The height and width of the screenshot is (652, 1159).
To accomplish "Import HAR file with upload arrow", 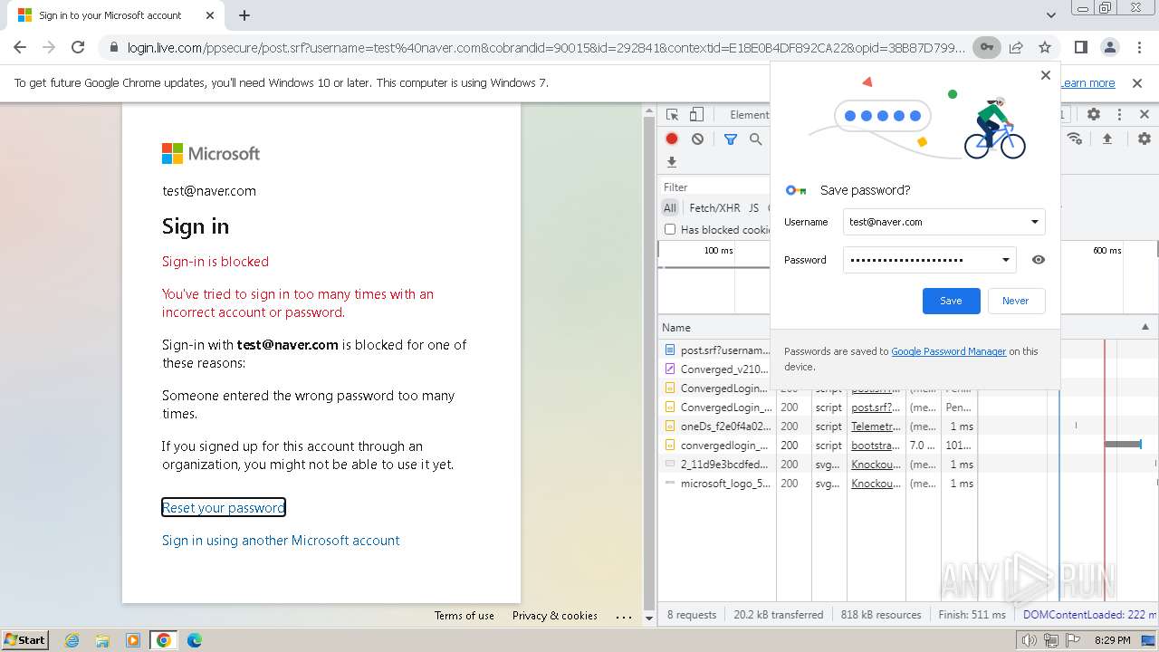I will (1106, 139).
